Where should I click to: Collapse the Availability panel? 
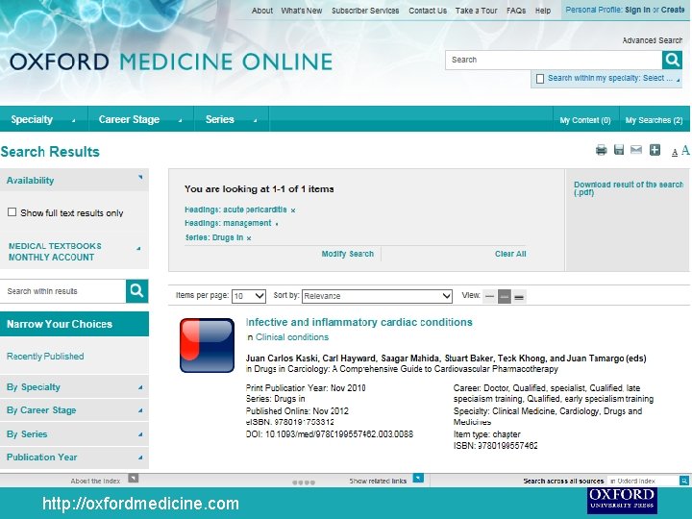(x=140, y=178)
